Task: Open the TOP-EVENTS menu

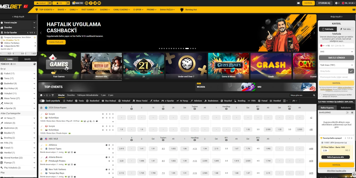Action: 45,10
